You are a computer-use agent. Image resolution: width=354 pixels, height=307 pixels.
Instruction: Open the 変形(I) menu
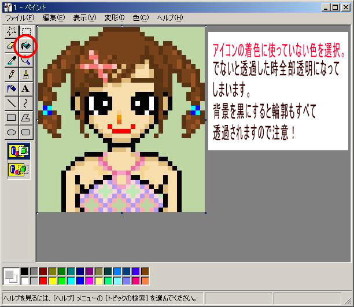click(x=115, y=18)
